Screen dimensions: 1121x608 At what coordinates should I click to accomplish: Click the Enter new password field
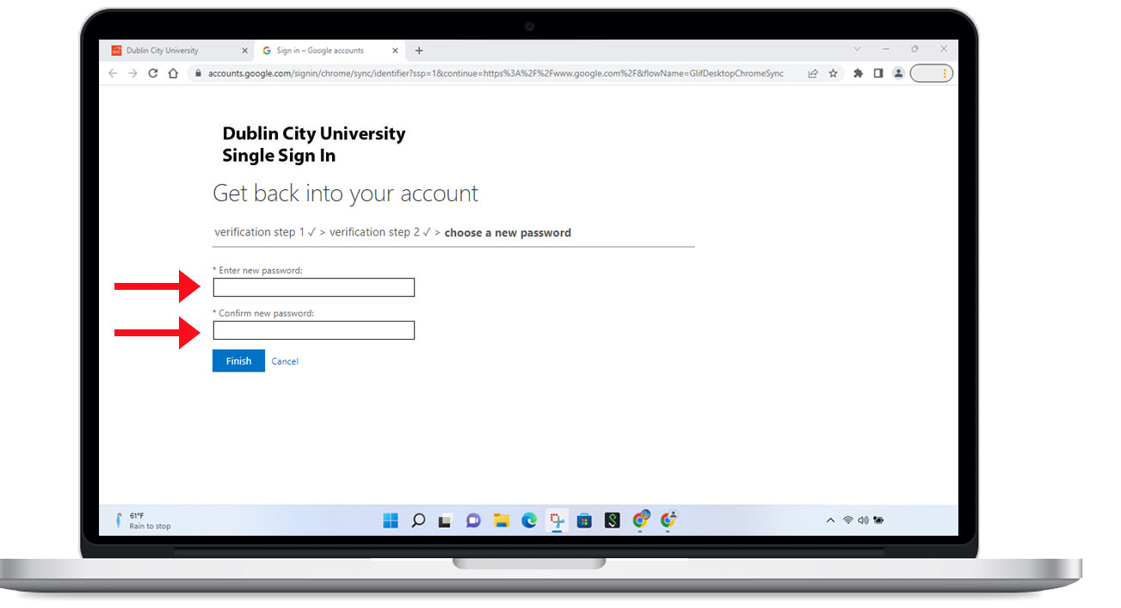[314, 287]
